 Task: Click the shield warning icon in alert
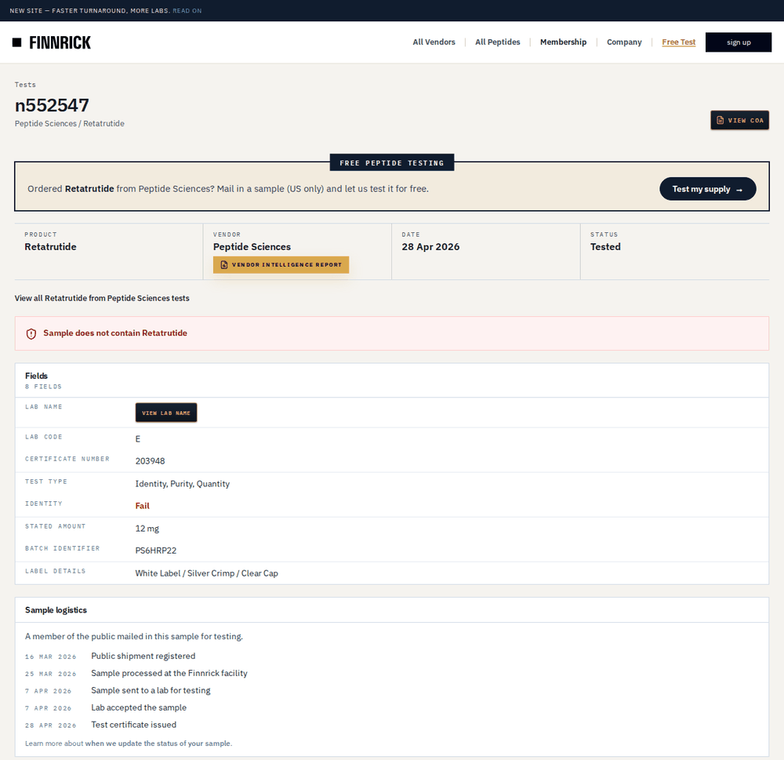pyautogui.click(x=31, y=333)
